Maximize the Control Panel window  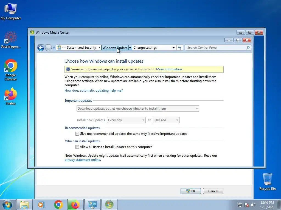coord(238,40)
